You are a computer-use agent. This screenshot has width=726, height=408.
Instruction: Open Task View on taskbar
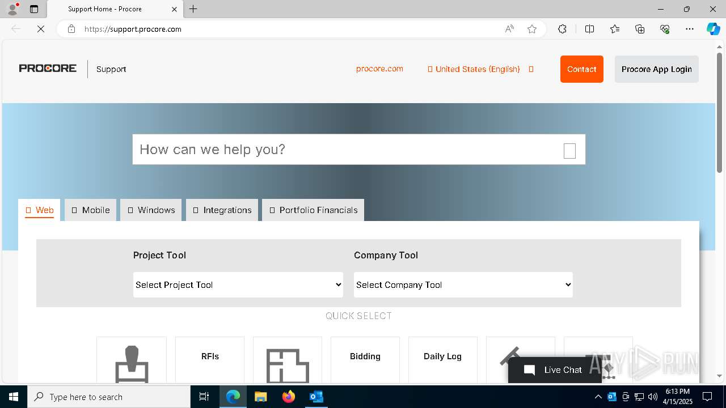(204, 397)
